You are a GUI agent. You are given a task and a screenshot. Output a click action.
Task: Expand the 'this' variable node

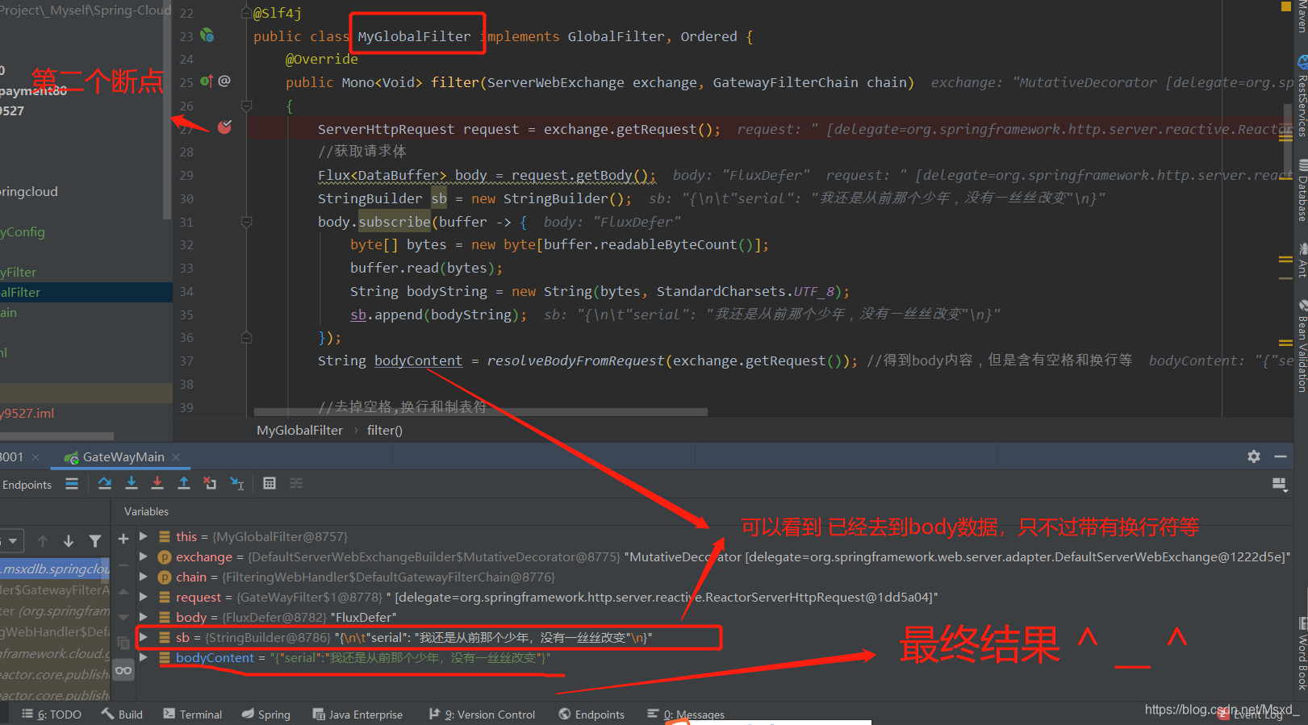[144, 536]
